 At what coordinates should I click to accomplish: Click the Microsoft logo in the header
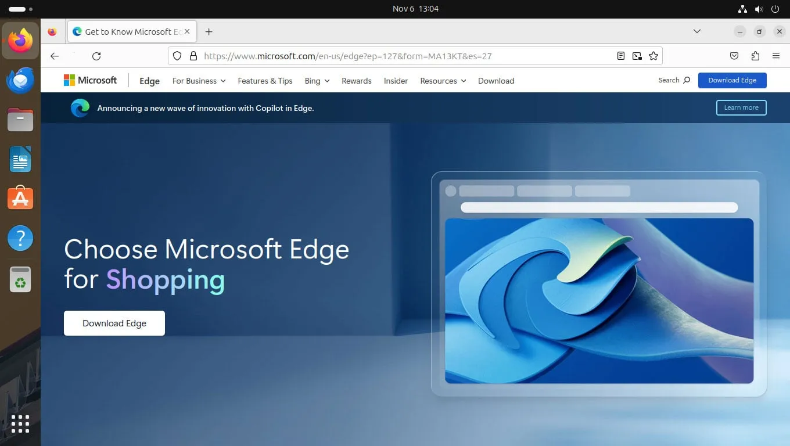89,80
